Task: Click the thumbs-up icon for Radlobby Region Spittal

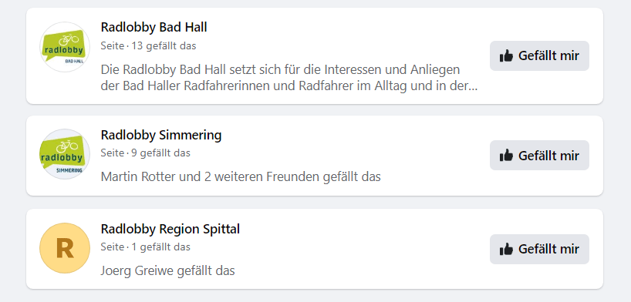Action: click(506, 250)
